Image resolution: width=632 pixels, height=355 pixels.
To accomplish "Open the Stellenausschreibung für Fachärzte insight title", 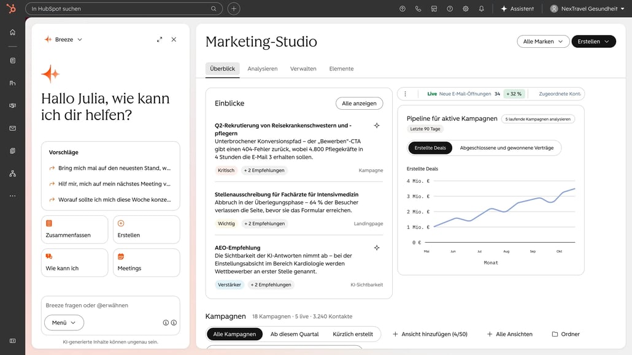I will click(287, 194).
